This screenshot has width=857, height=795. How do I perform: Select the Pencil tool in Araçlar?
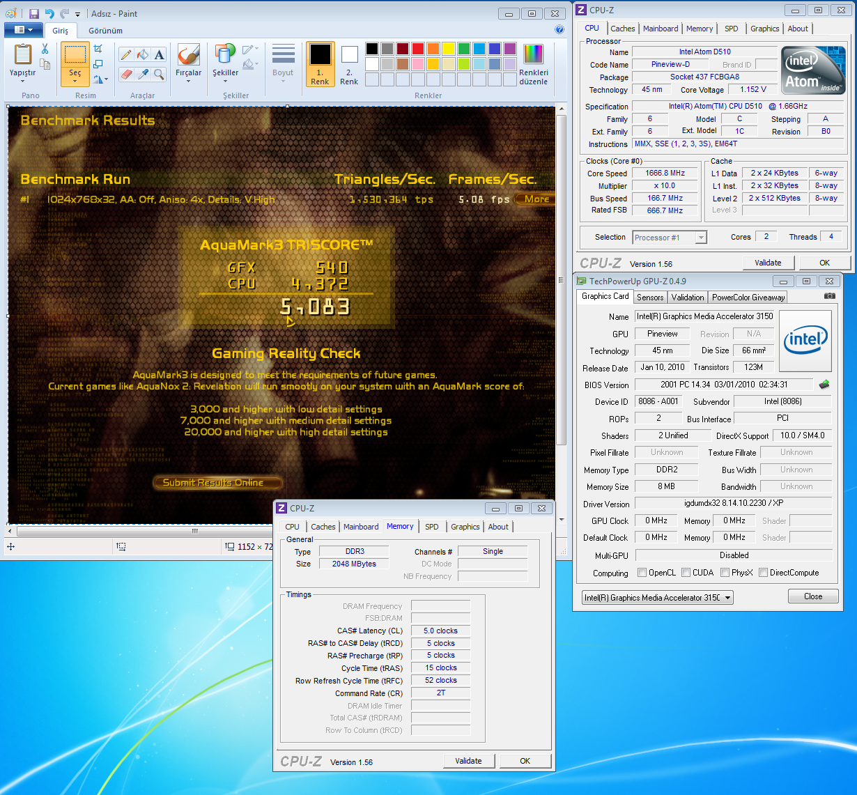(126, 54)
